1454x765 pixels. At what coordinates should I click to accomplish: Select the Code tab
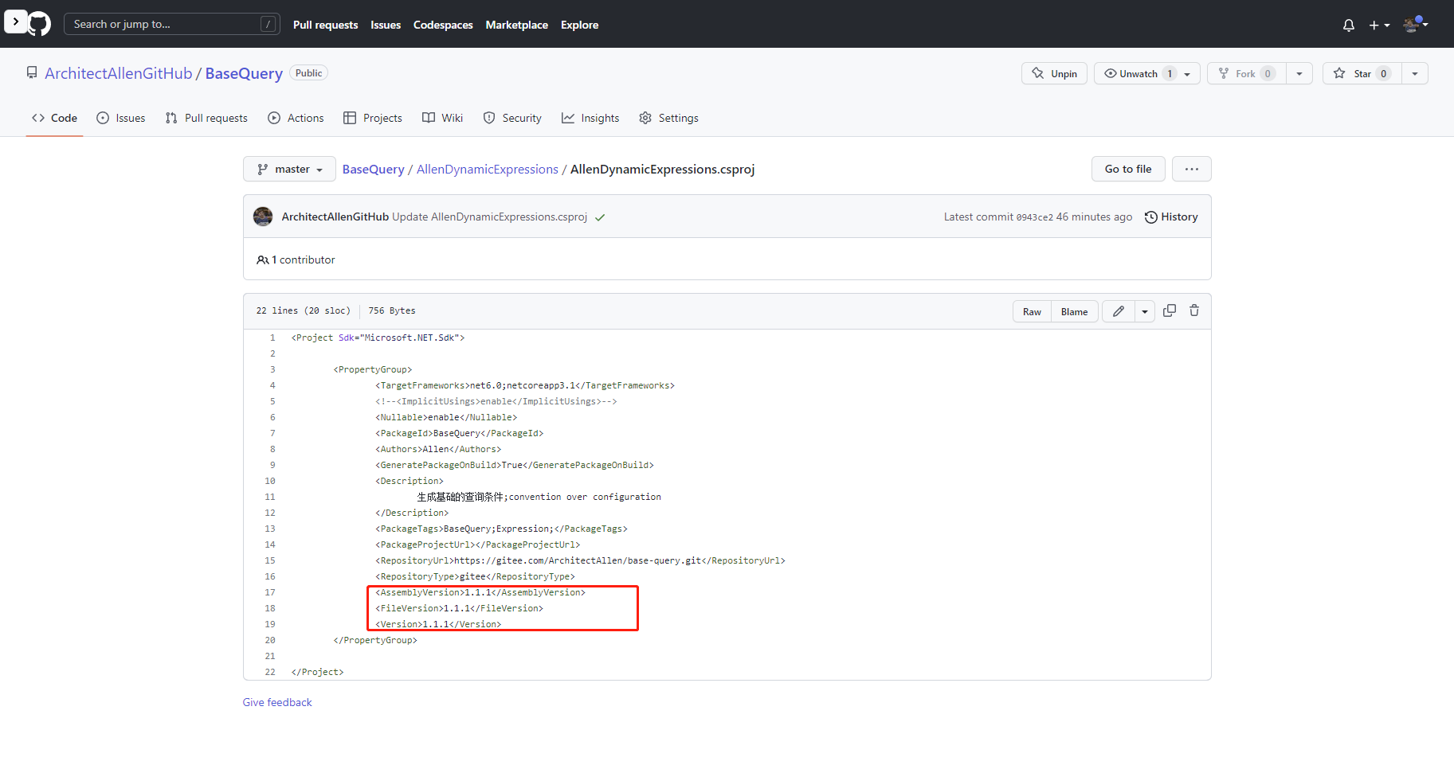[x=54, y=118]
